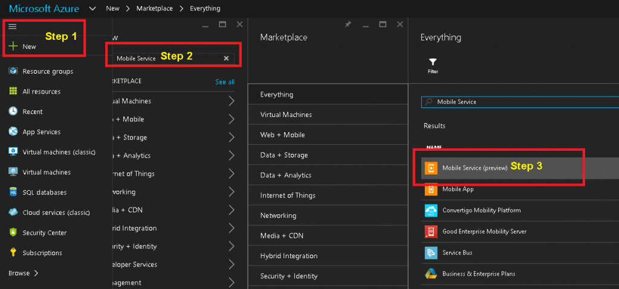Expand the Virtual Machines chevron in New blade
Viewport: 619px width, 289px height.
(x=232, y=101)
